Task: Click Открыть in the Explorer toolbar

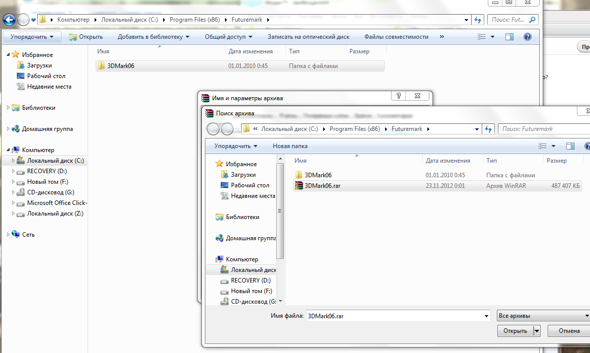Action: 86,36
